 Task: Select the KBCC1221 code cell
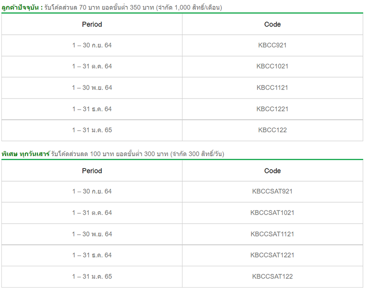[272, 109]
